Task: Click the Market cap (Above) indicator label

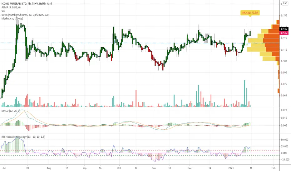Action: pyautogui.click(x=12, y=18)
